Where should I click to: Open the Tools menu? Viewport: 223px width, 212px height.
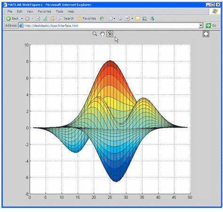point(60,11)
